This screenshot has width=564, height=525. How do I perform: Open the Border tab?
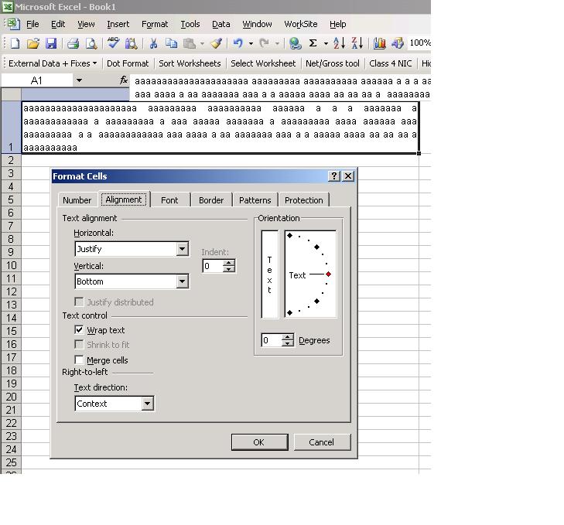click(211, 200)
